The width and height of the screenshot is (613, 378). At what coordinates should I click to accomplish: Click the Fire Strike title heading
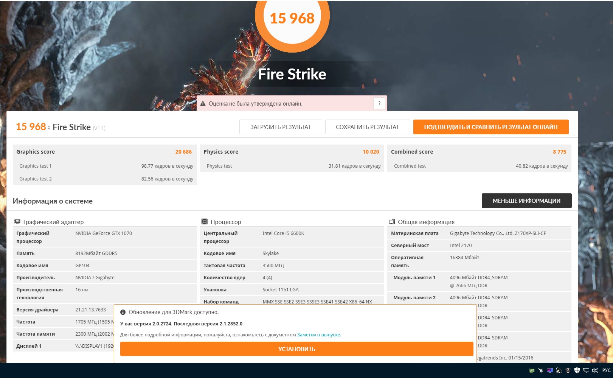tap(292, 74)
